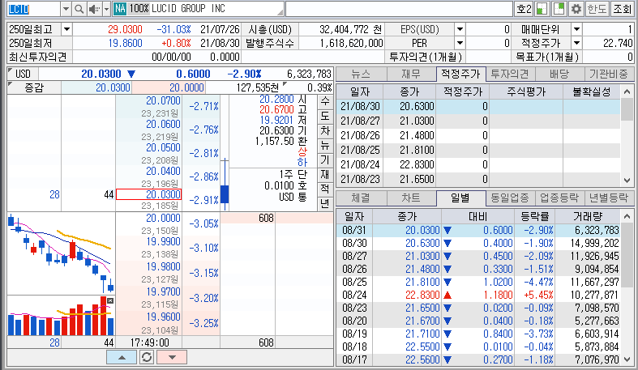This screenshot has width=638, height=370.
Task: Click the red-boxed 20.0300 current price in order book
Action: (149, 194)
